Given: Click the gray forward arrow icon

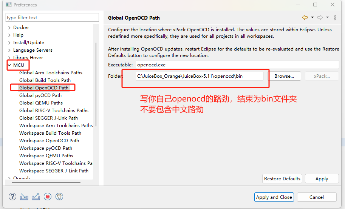Looking at the screenshot, I should pos(320,17).
